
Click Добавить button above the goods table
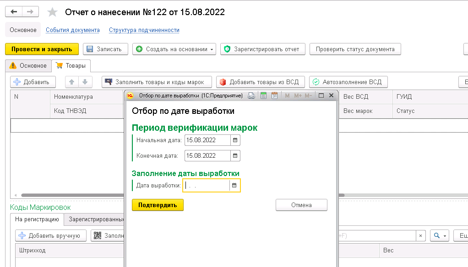click(33, 82)
